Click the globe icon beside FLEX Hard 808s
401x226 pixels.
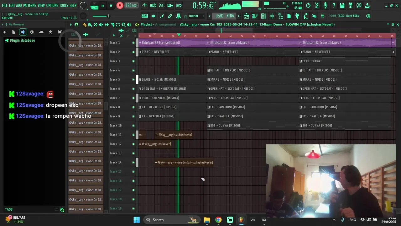[x=368, y=16]
